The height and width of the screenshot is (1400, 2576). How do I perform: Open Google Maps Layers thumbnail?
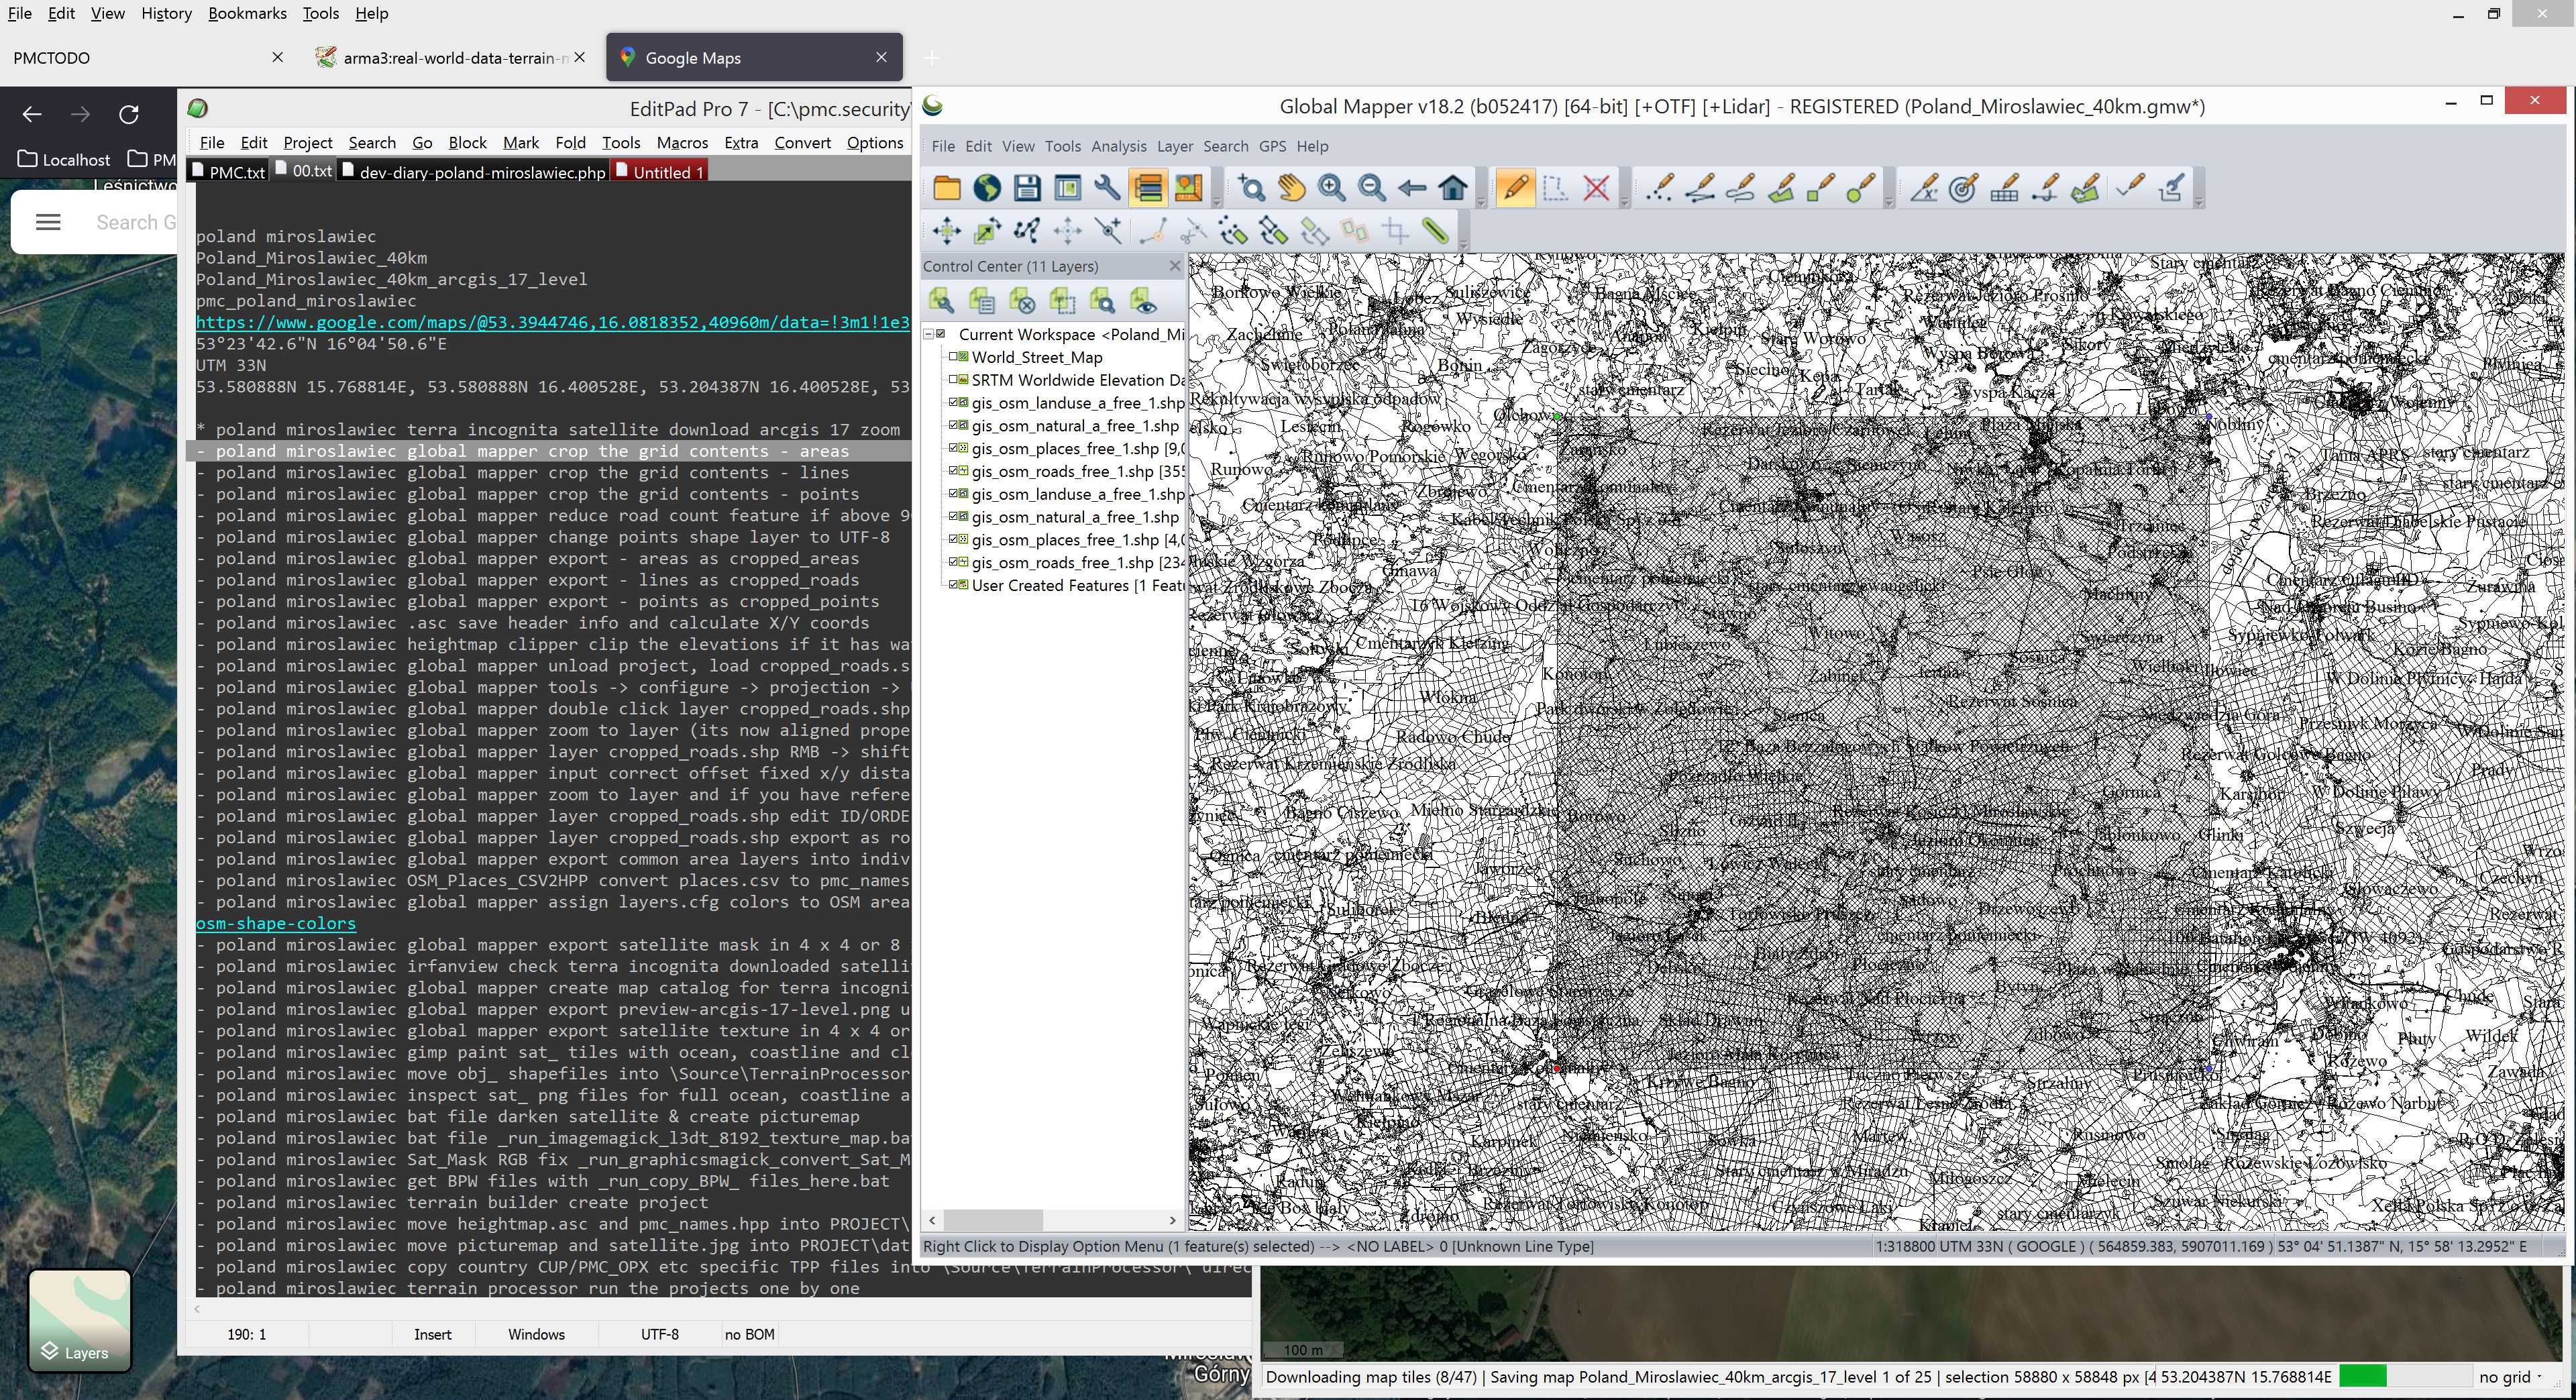(x=79, y=1320)
